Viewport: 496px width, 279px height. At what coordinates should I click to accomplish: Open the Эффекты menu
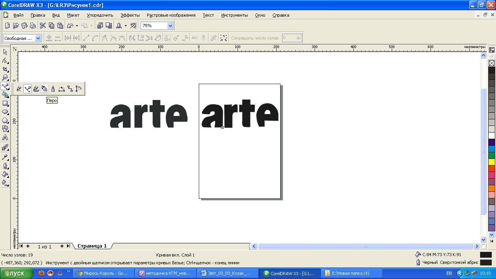click(130, 15)
